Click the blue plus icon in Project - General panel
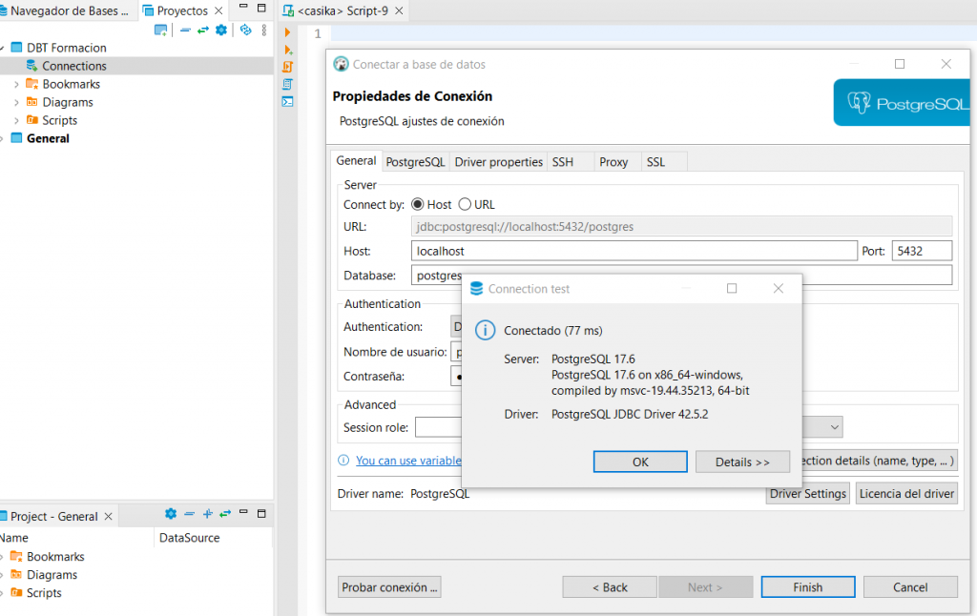The height and width of the screenshot is (616, 977). 207,514
